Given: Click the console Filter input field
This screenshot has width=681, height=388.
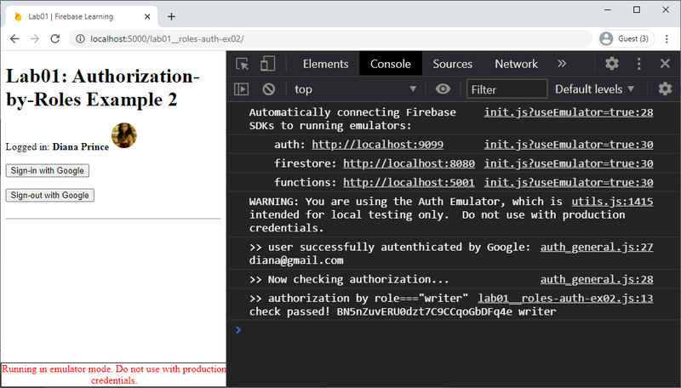Looking at the screenshot, I should [x=507, y=89].
